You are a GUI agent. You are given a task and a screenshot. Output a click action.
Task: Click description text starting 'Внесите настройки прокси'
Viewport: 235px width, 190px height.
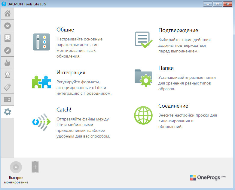[188, 121]
